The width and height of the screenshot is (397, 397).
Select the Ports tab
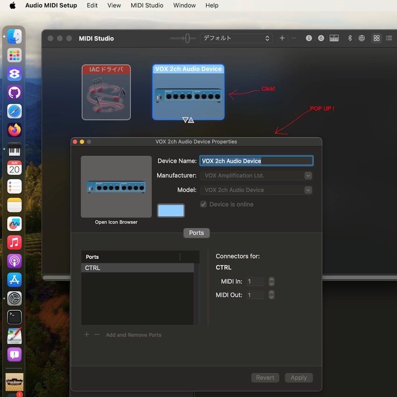pyautogui.click(x=197, y=233)
